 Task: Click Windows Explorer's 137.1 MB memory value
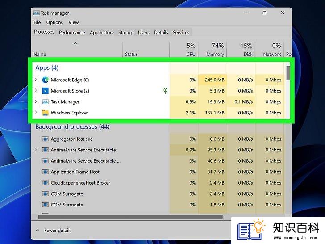click(x=215, y=113)
